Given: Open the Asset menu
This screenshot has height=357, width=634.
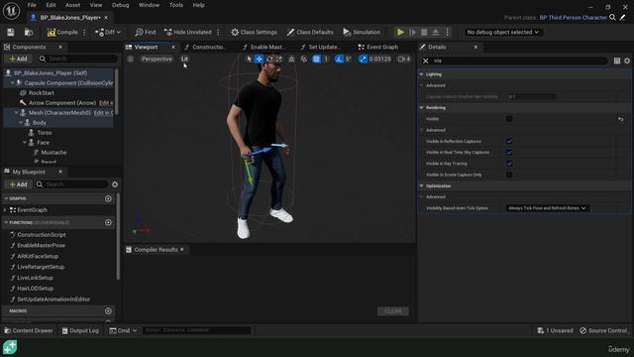Looking at the screenshot, I should tap(72, 5).
